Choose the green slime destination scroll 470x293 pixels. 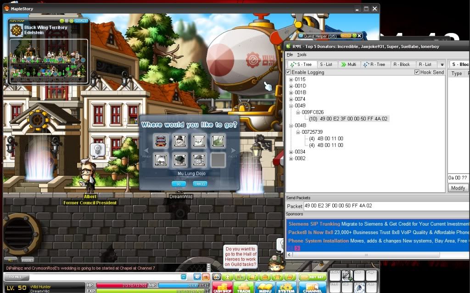pos(218,141)
